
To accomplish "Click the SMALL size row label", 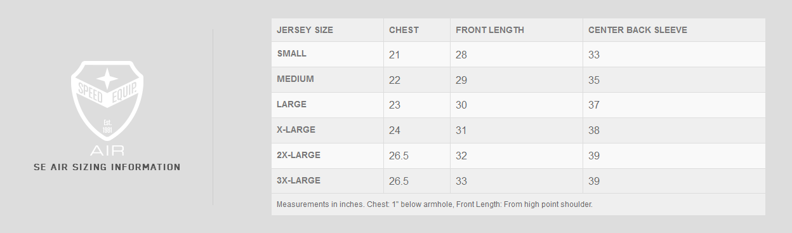I will point(292,54).
